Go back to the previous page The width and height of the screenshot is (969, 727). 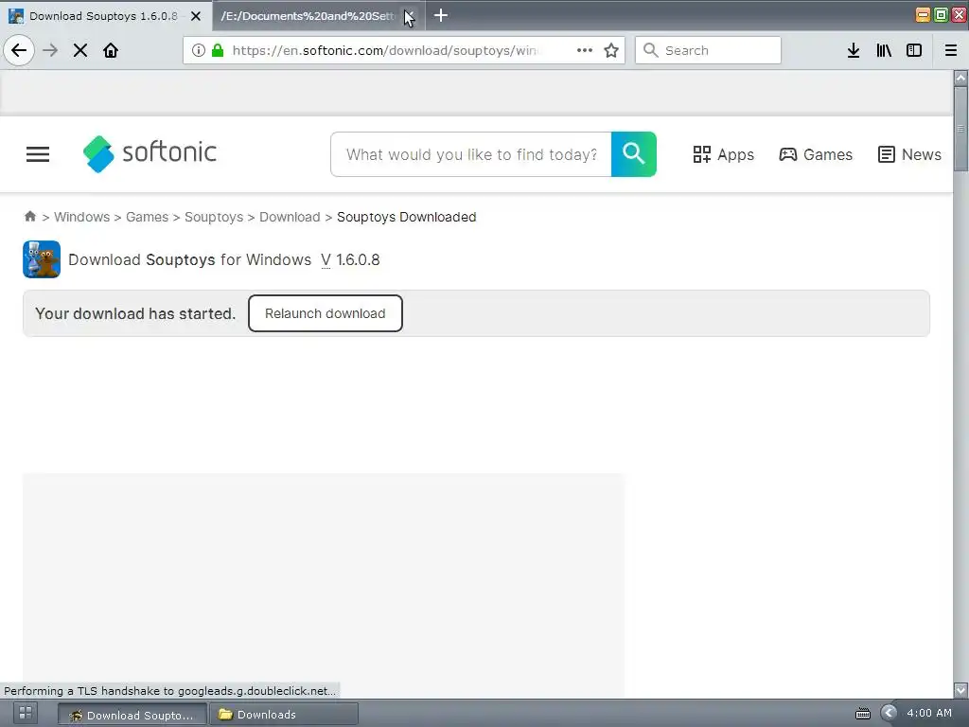19,50
